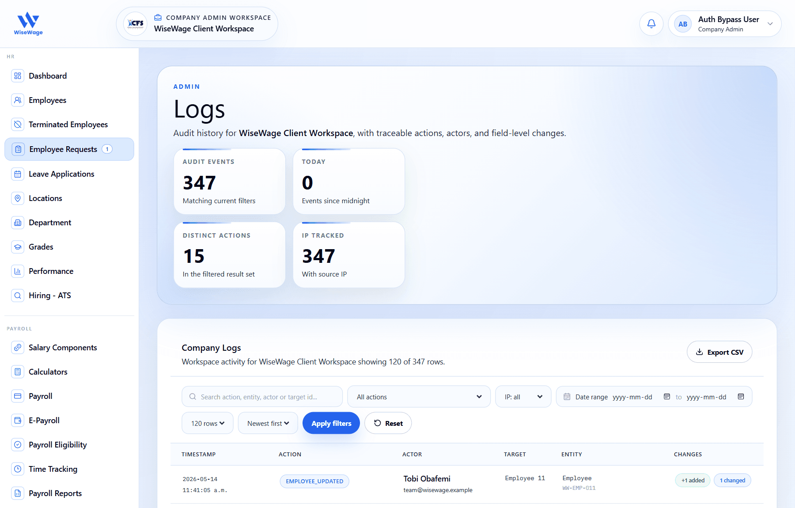Open the All actions dropdown
Image resolution: width=795 pixels, height=508 pixels.
click(419, 397)
